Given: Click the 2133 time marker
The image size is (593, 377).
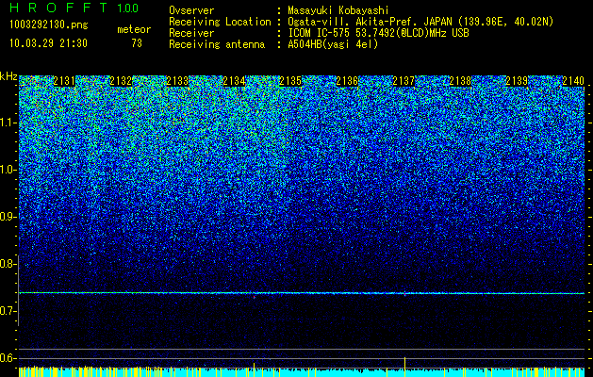Looking at the screenshot, I should [x=177, y=81].
